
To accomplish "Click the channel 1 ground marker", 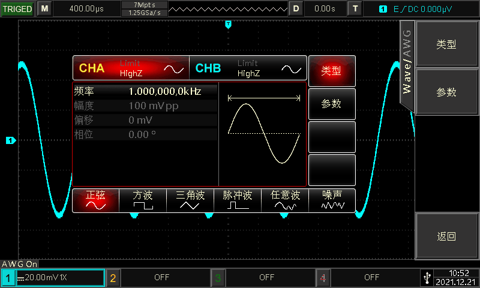I will click(x=10, y=140).
